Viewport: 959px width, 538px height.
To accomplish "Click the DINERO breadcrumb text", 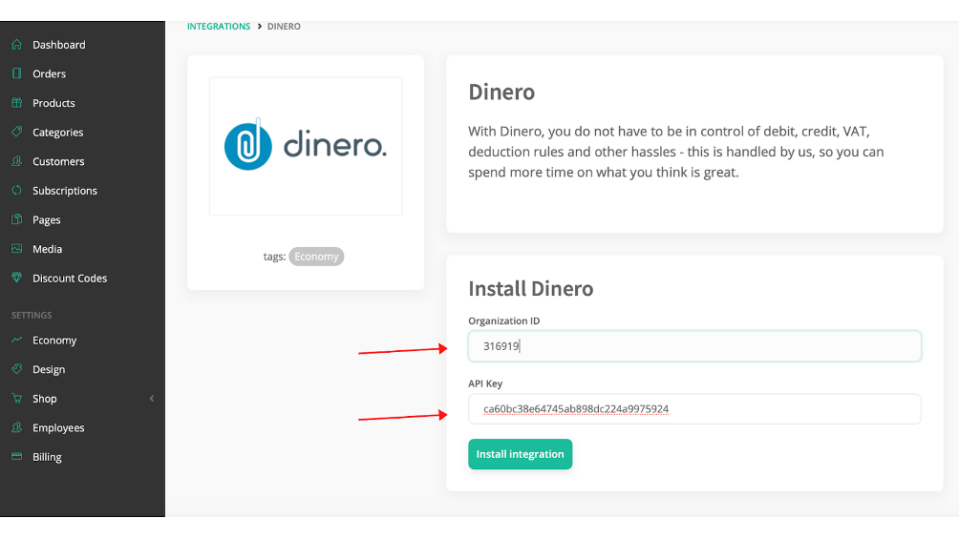I will point(284,27).
